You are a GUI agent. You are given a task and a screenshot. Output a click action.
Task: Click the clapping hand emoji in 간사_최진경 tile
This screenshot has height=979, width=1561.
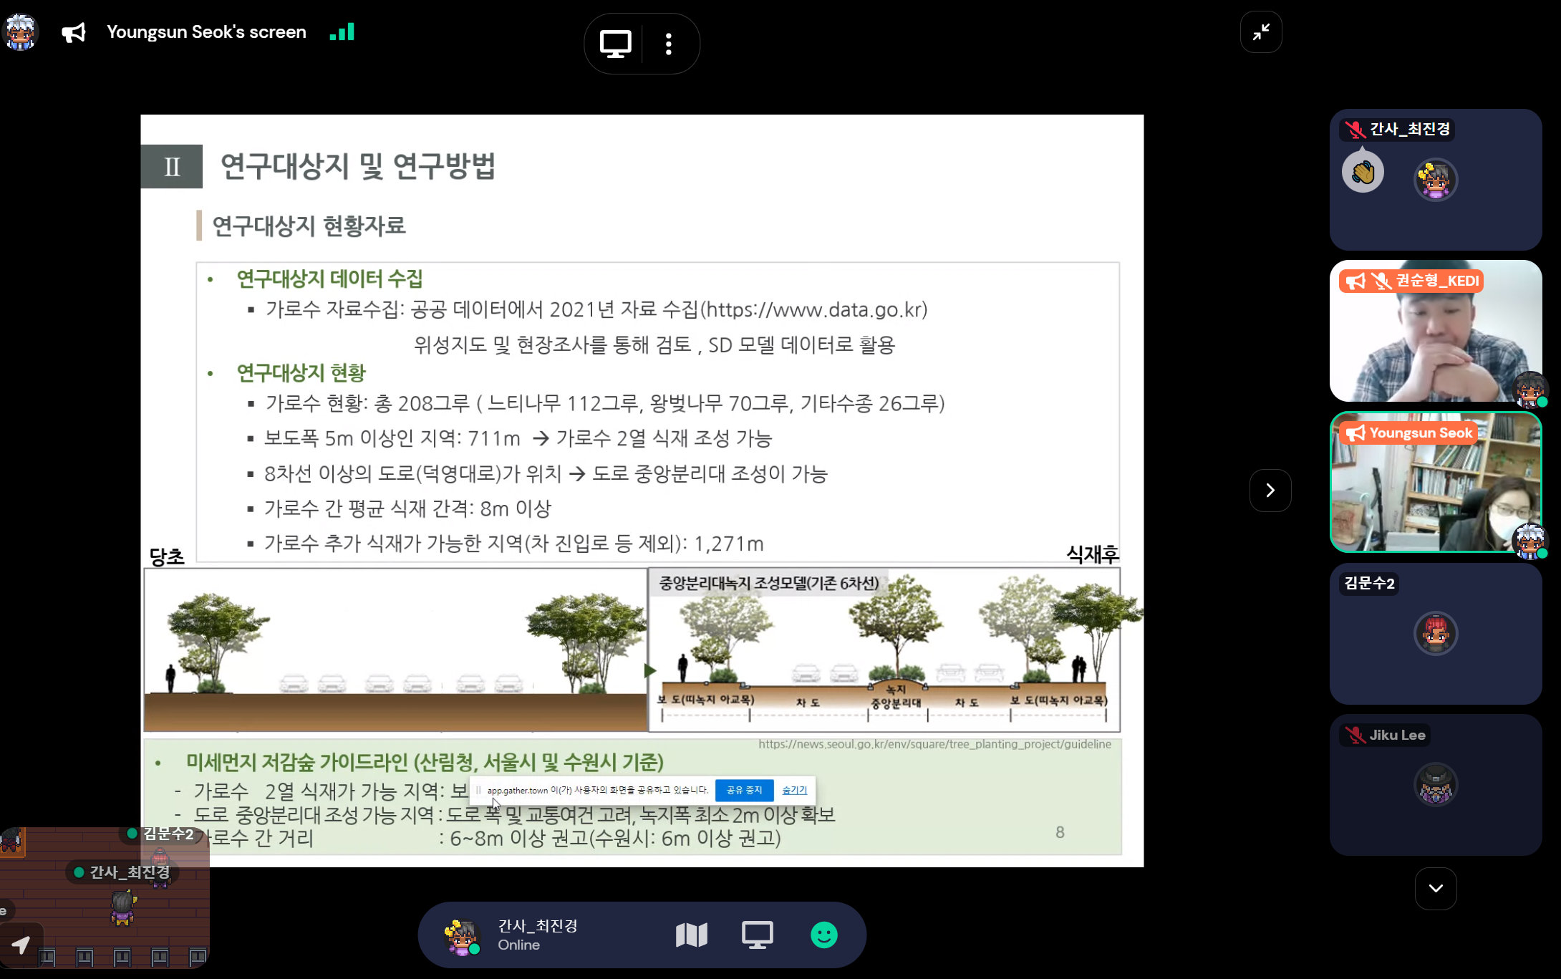click(1363, 173)
